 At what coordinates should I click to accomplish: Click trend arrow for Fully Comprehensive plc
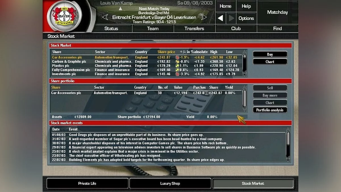tap(177, 70)
